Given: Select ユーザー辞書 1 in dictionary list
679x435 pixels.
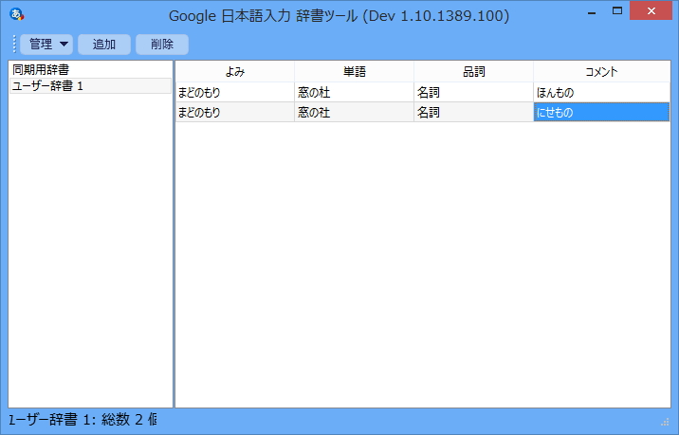Looking at the screenshot, I should (90, 85).
